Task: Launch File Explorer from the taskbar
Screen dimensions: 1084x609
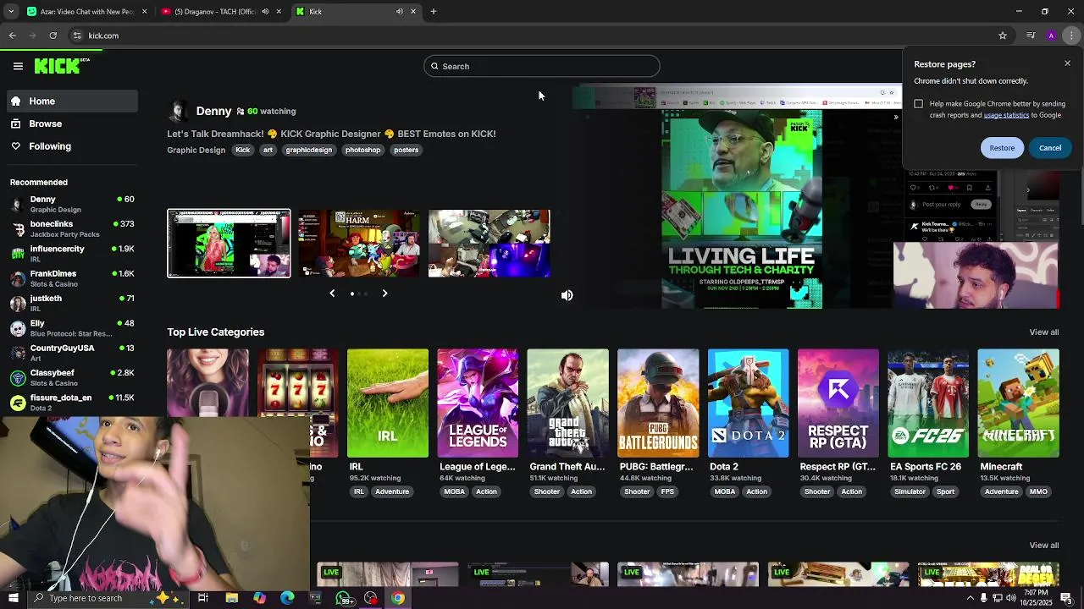Action: (x=231, y=598)
